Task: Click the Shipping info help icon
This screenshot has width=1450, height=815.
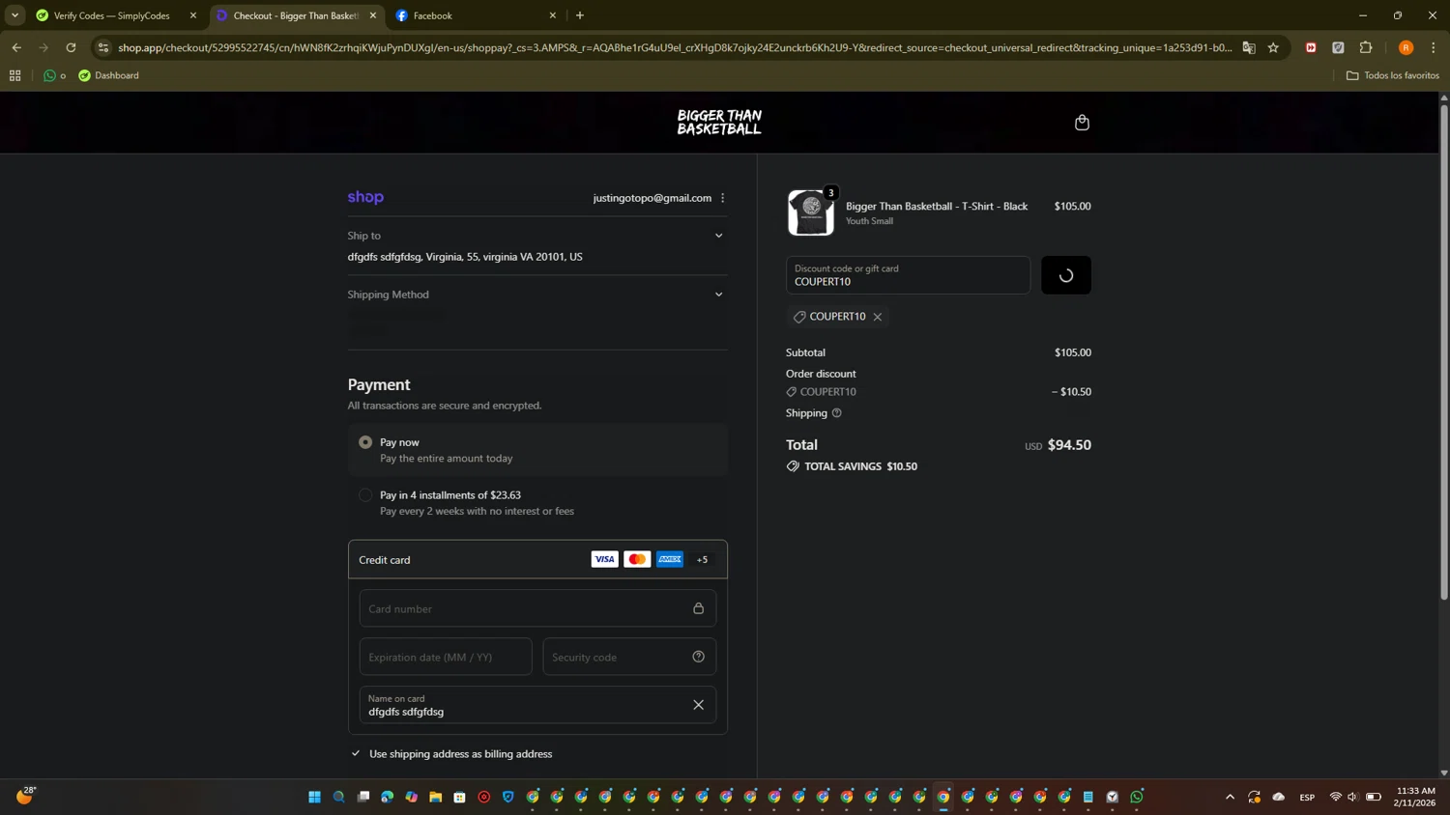Action: [x=837, y=413]
